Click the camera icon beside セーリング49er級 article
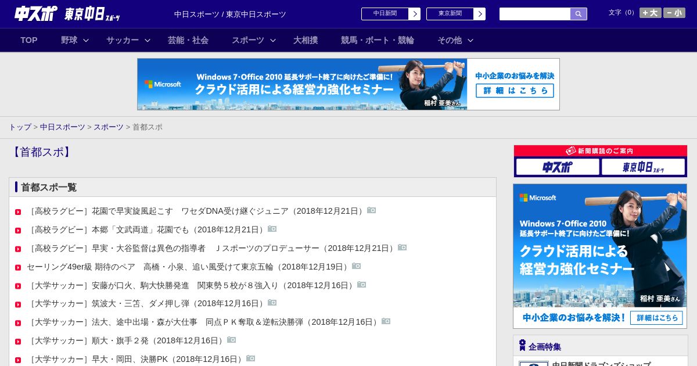The height and width of the screenshot is (366, 697). tap(357, 266)
